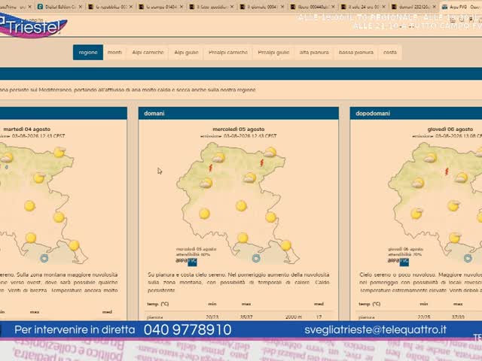
Task: Click the 'dopodomani' forecast panel header
Action: coord(416,114)
